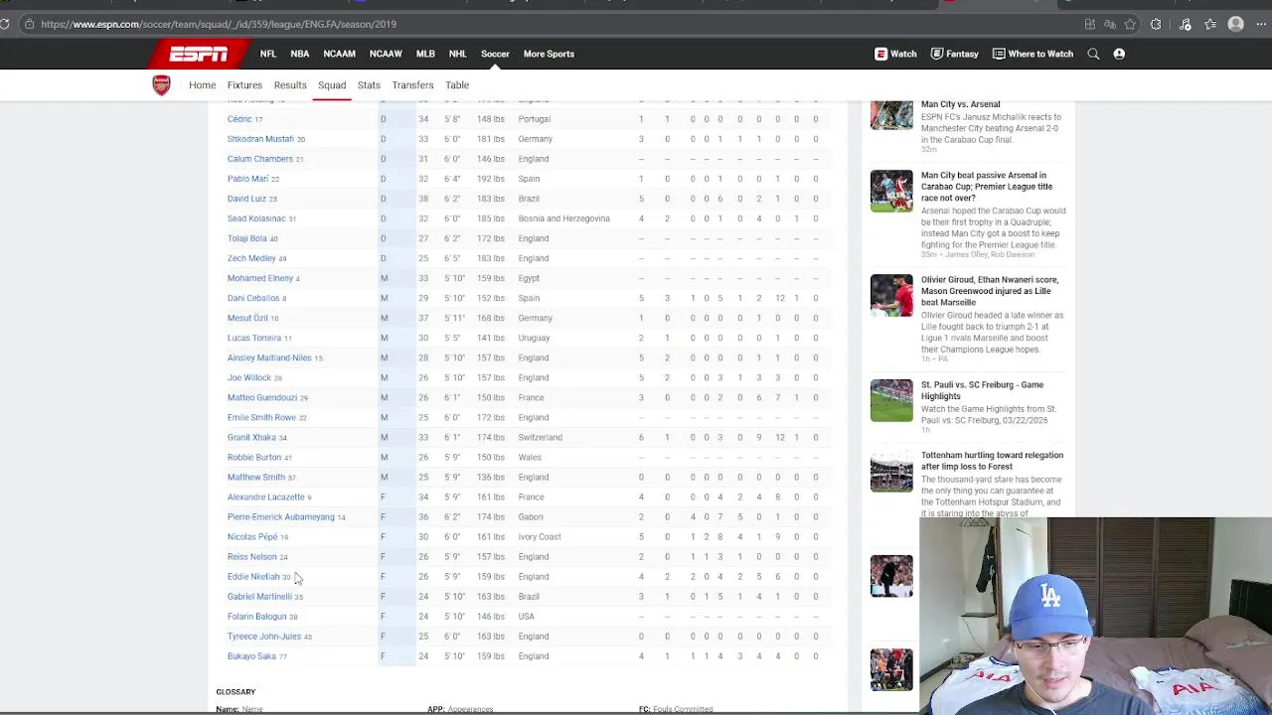1272x715 pixels.
Task: Open the ESPN search magnifier
Action: (x=1093, y=54)
